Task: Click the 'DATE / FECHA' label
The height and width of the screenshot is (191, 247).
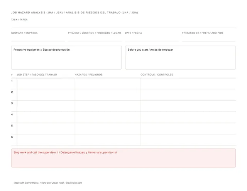Action: pyautogui.click(x=134, y=33)
